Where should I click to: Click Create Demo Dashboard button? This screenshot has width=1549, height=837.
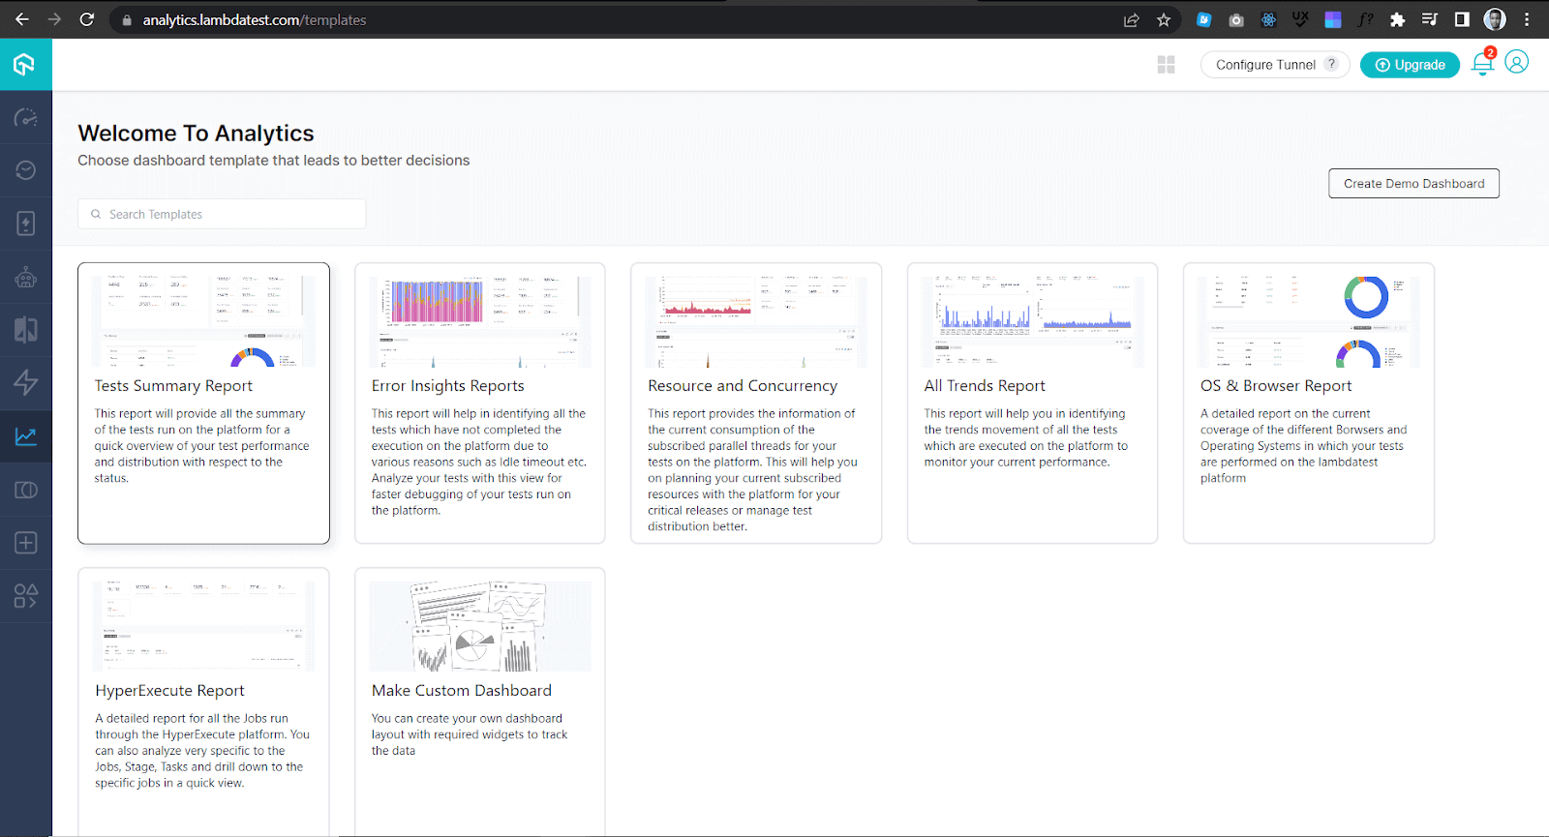[1413, 184]
